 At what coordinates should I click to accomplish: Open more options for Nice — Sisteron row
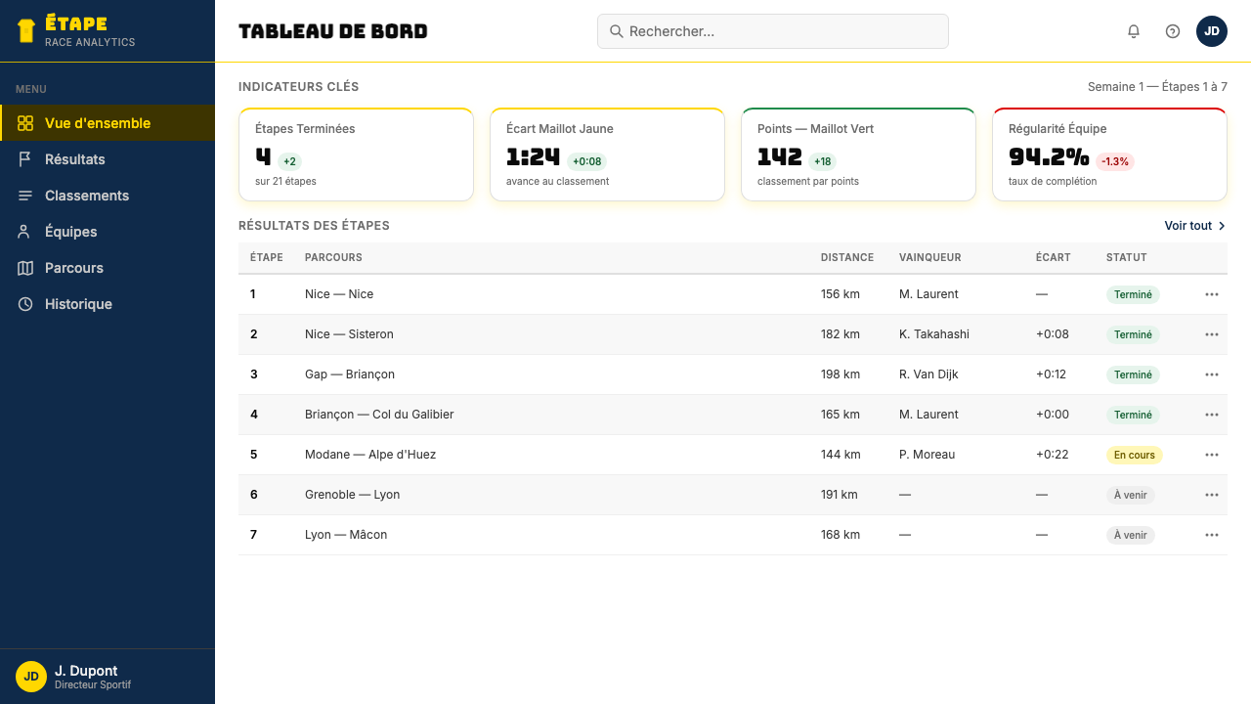point(1212,334)
